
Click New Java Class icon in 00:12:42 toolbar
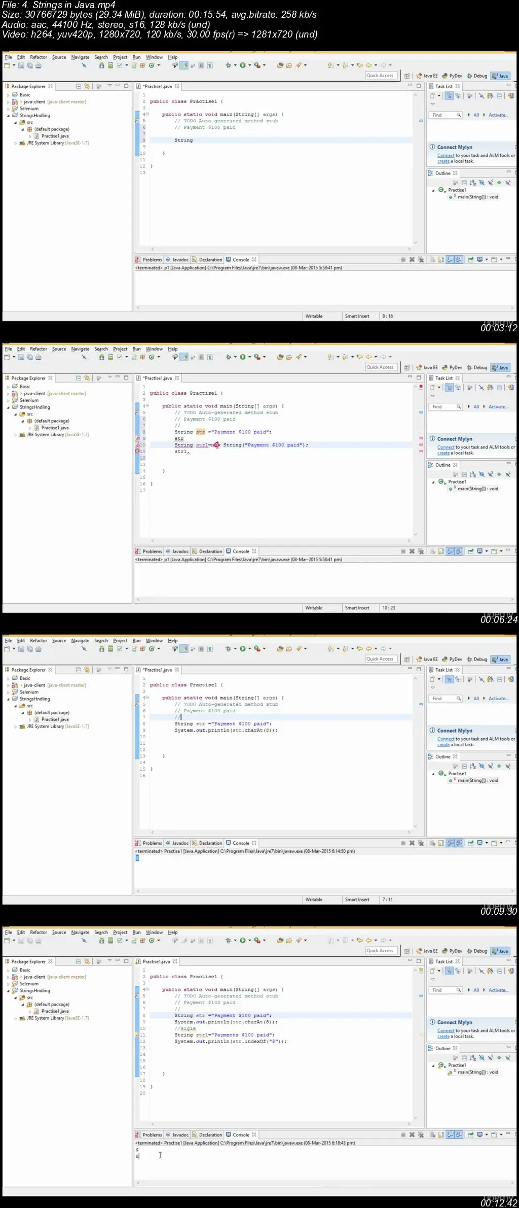pos(152,941)
